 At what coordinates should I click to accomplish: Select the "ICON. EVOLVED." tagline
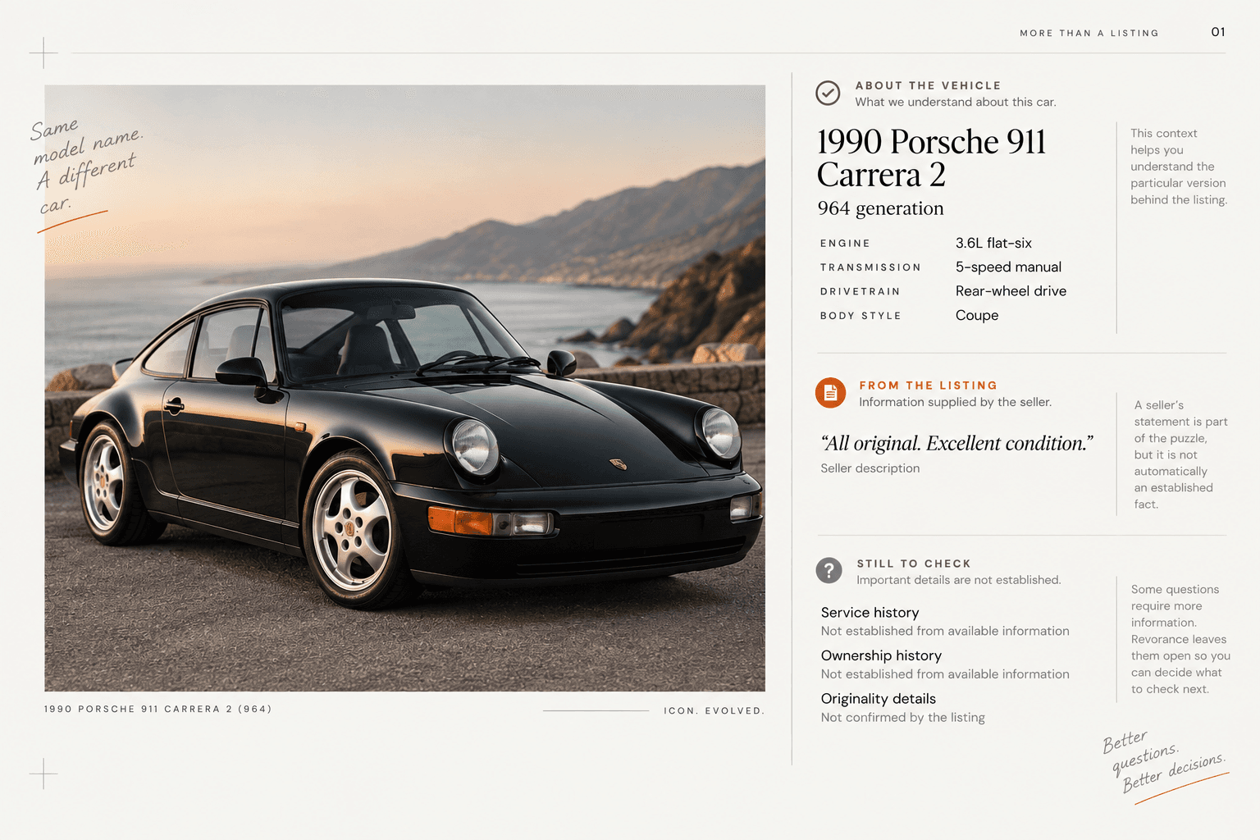[714, 710]
